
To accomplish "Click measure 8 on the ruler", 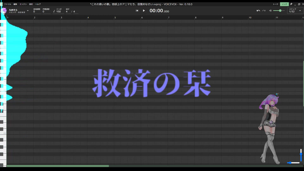I will tap(196, 18).
